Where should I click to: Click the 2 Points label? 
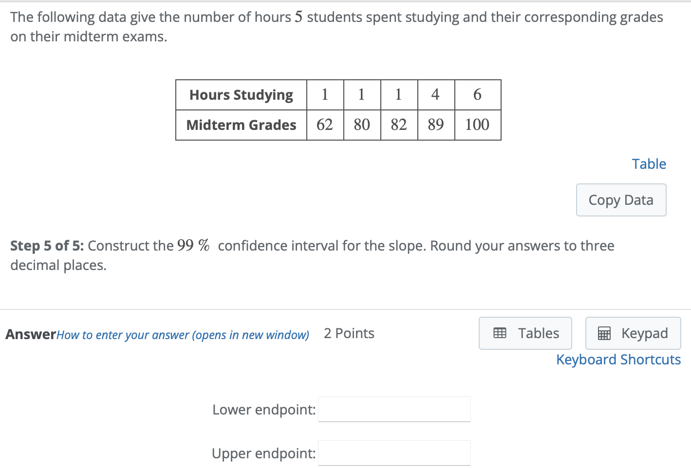[x=349, y=333]
